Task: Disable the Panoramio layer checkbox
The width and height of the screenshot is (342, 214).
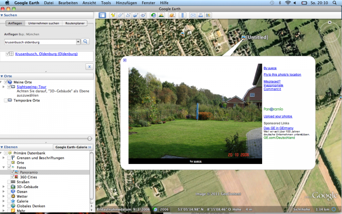Action: tap(12, 172)
